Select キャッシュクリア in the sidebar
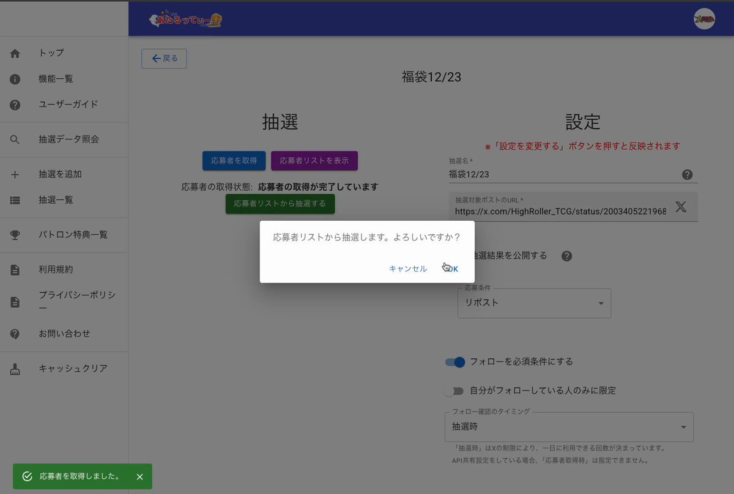The height and width of the screenshot is (494, 734). [64, 369]
